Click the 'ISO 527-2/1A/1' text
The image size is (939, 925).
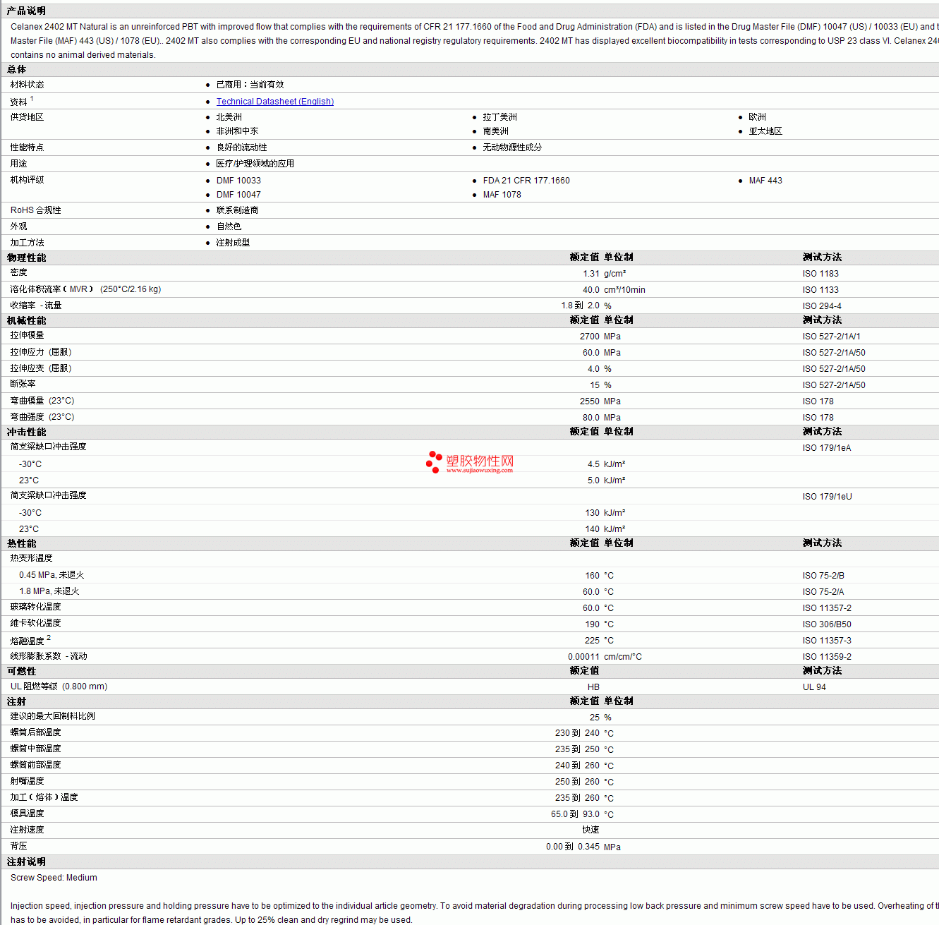pos(831,337)
